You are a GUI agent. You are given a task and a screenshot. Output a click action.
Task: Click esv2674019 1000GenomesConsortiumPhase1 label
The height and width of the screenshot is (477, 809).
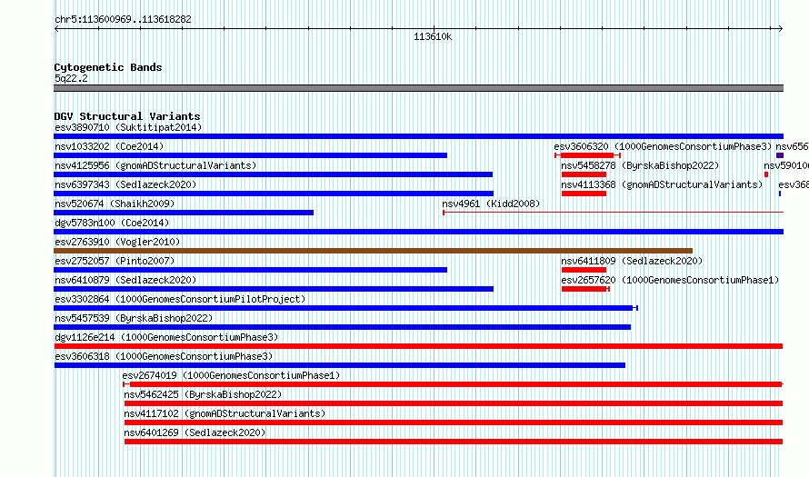tap(231, 375)
